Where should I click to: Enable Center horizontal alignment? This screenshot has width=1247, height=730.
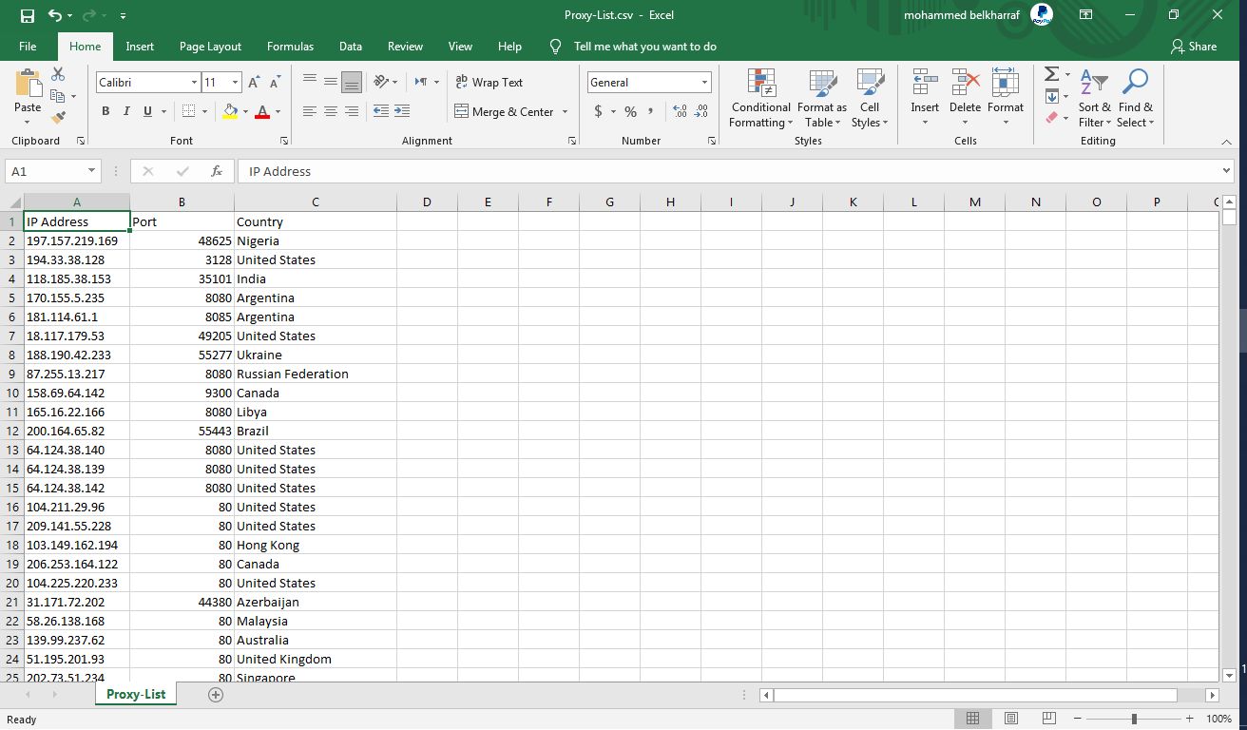pos(330,111)
